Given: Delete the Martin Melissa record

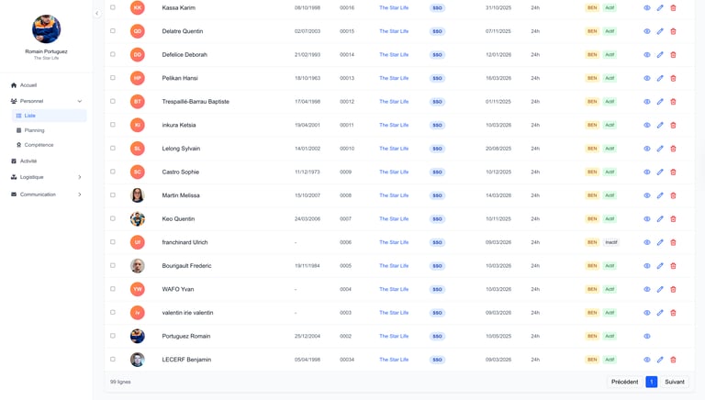Looking at the screenshot, I should click(673, 195).
